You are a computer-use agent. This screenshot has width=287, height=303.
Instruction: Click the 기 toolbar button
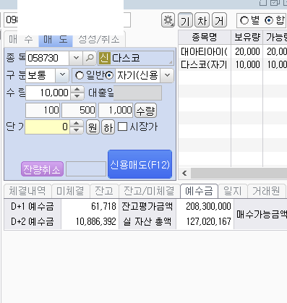pyautogui.click(x=185, y=20)
